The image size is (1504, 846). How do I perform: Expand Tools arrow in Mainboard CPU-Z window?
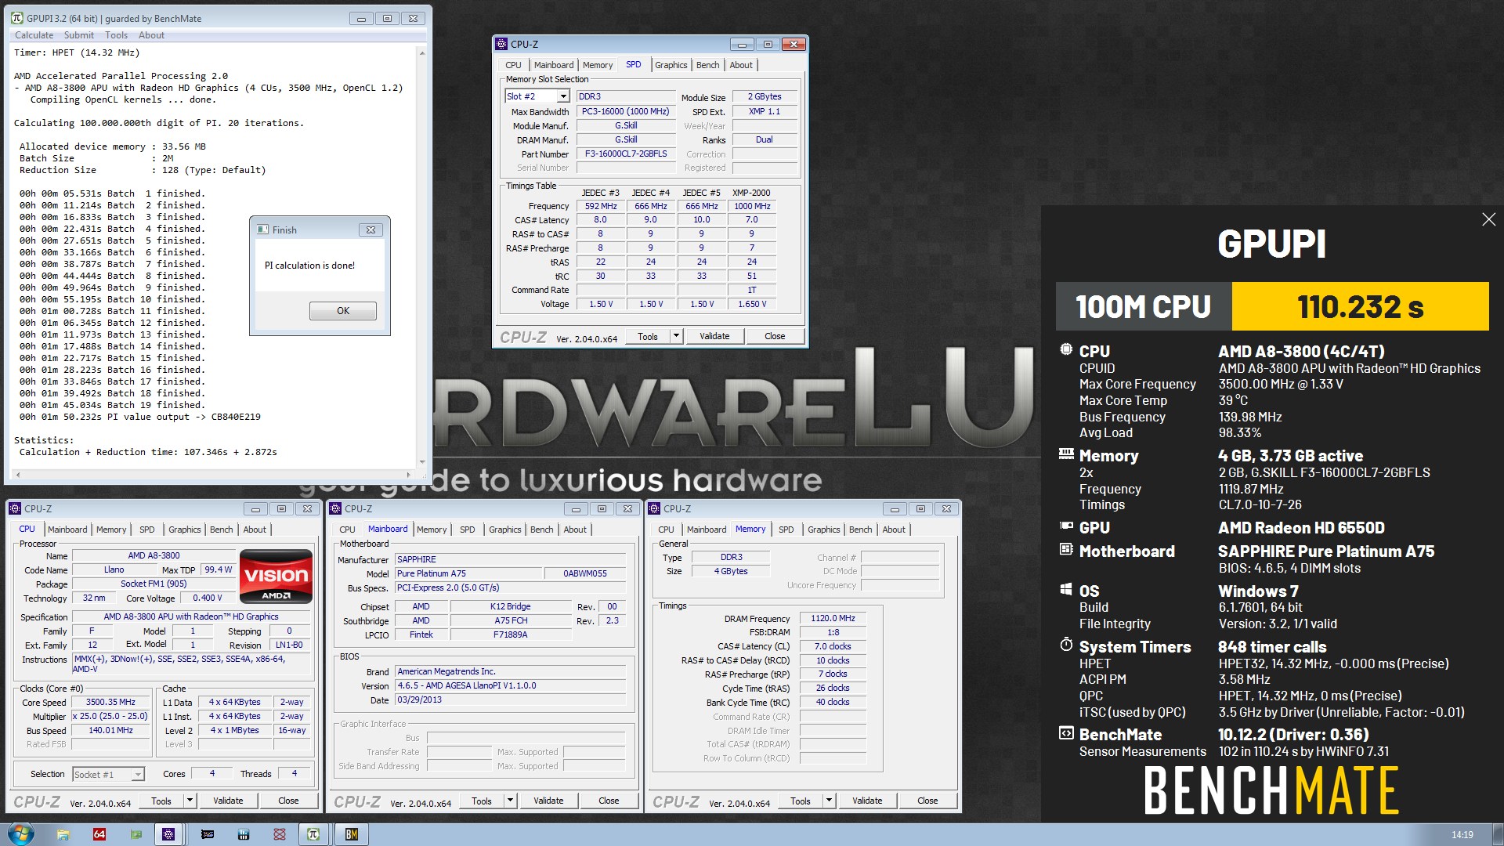click(x=510, y=801)
